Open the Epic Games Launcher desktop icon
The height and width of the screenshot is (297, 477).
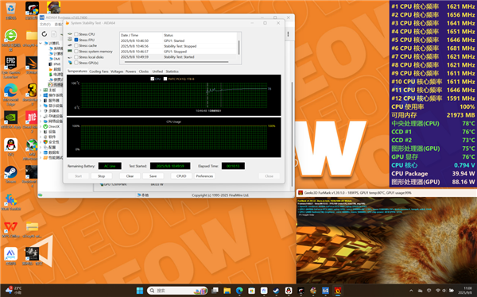10,63
